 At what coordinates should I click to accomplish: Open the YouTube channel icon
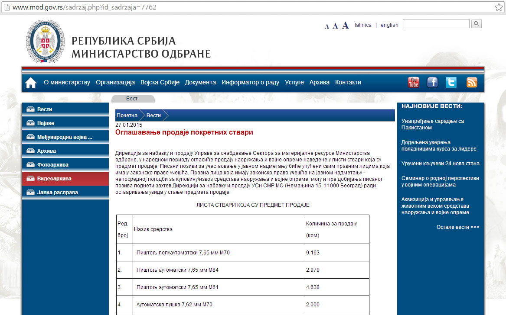click(x=413, y=83)
